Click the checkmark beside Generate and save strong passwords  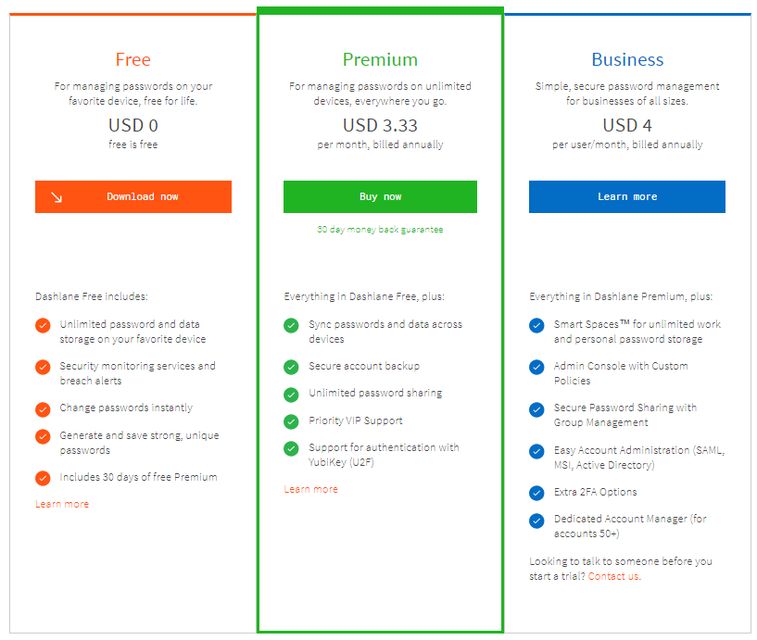[x=43, y=436]
